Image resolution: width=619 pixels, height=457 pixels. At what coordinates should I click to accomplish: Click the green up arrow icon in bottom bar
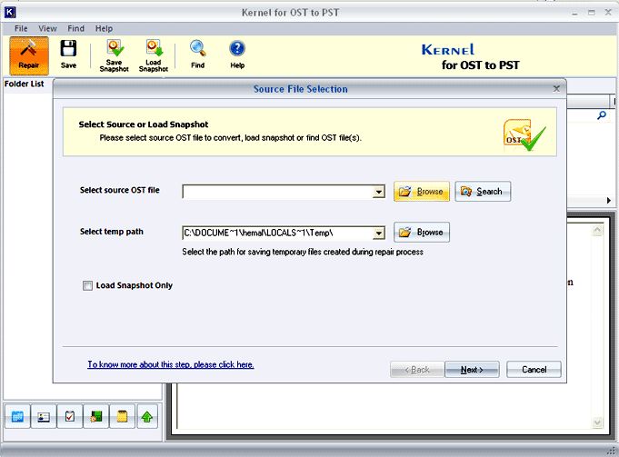pyautogui.click(x=147, y=416)
